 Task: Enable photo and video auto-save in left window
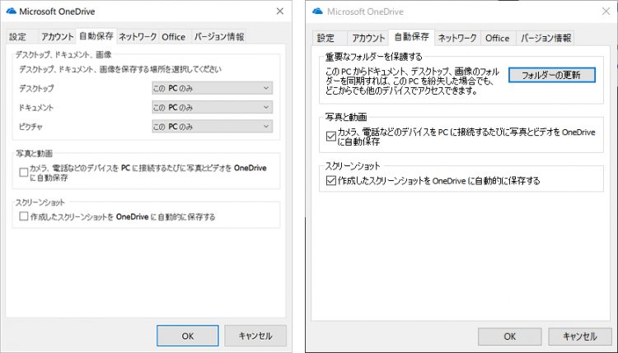[24, 172]
